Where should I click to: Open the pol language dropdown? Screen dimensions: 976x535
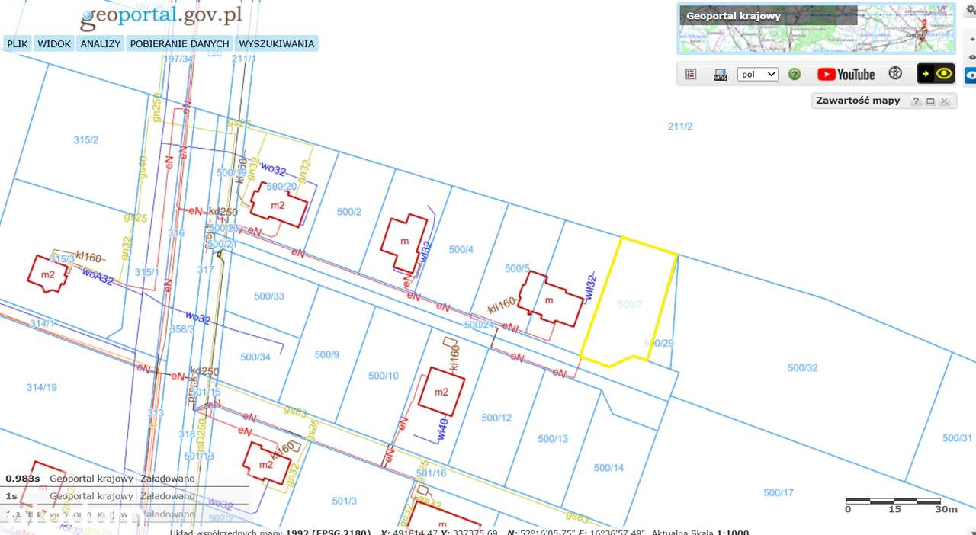point(758,75)
